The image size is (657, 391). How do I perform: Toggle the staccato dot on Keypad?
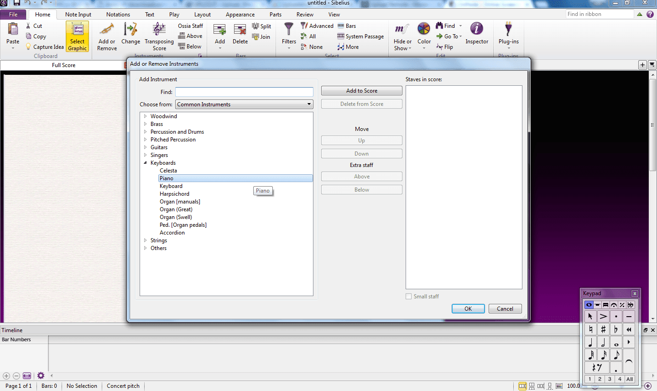click(616, 316)
